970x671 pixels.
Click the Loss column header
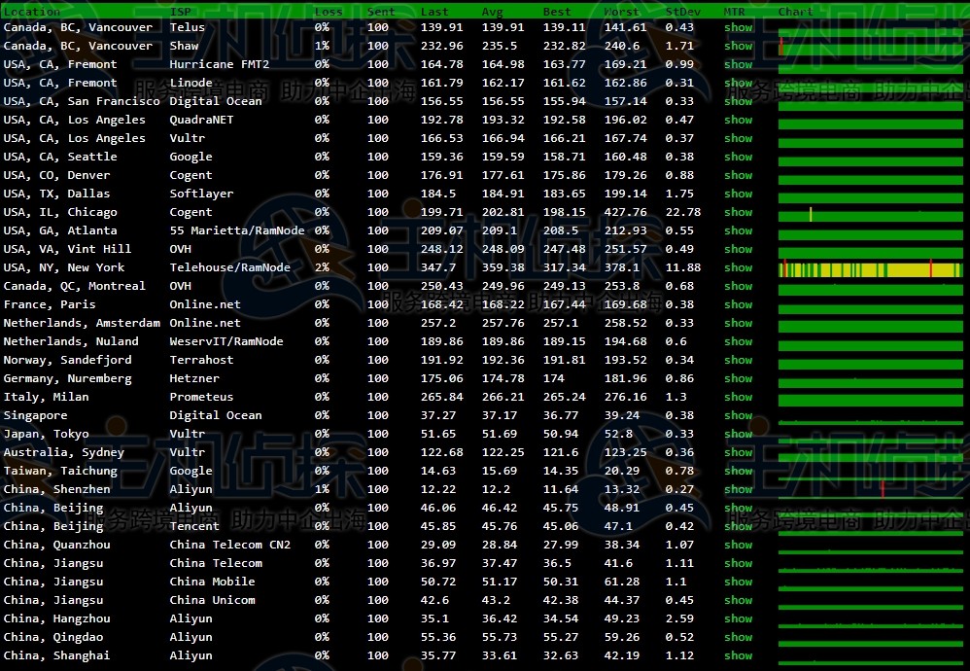pos(329,12)
